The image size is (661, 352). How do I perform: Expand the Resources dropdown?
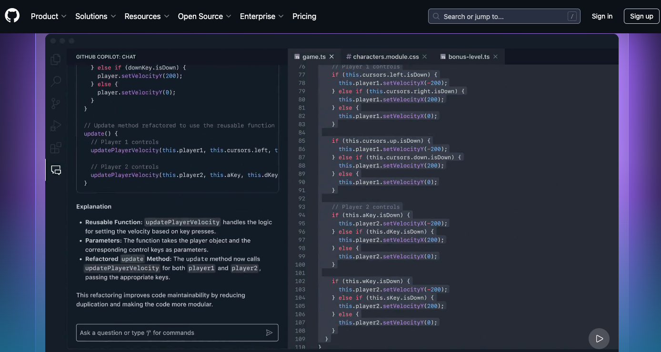[146, 16]
